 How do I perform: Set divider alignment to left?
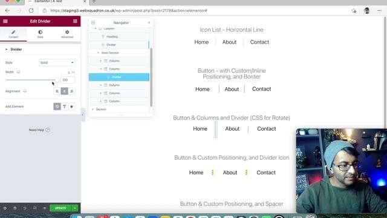coord(57,91)
